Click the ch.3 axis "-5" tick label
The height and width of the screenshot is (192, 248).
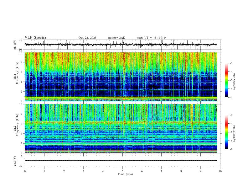pyautogui.click(x=21, y=166)
